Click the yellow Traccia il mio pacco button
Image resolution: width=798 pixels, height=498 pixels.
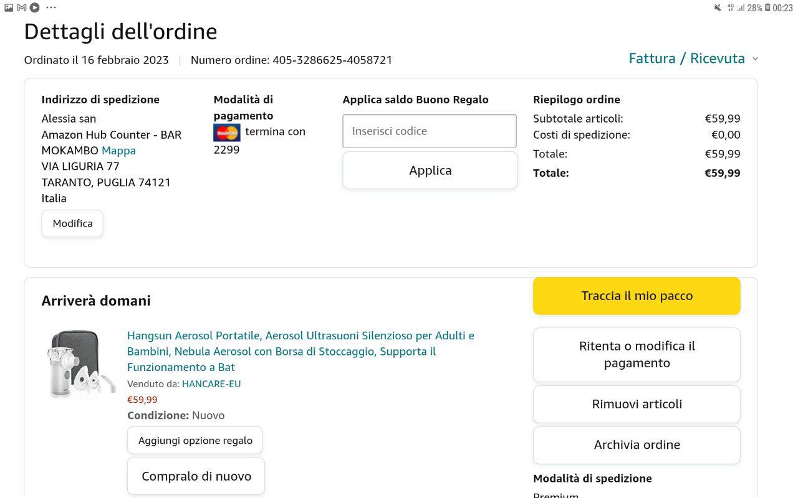pyautogui.click(x=637, y=296)
